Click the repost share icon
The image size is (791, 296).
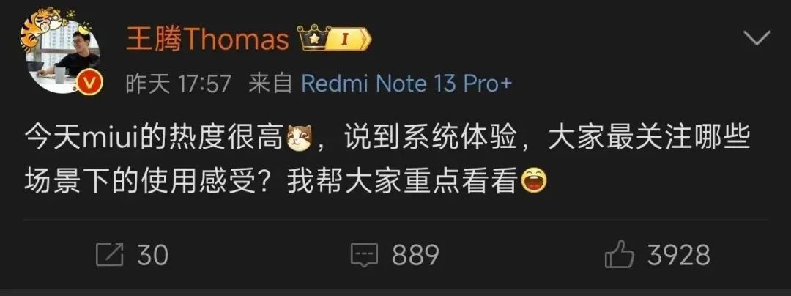coord(109,255)
